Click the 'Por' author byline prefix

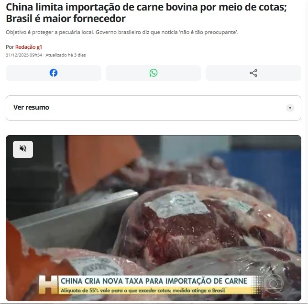pos(10,47)
